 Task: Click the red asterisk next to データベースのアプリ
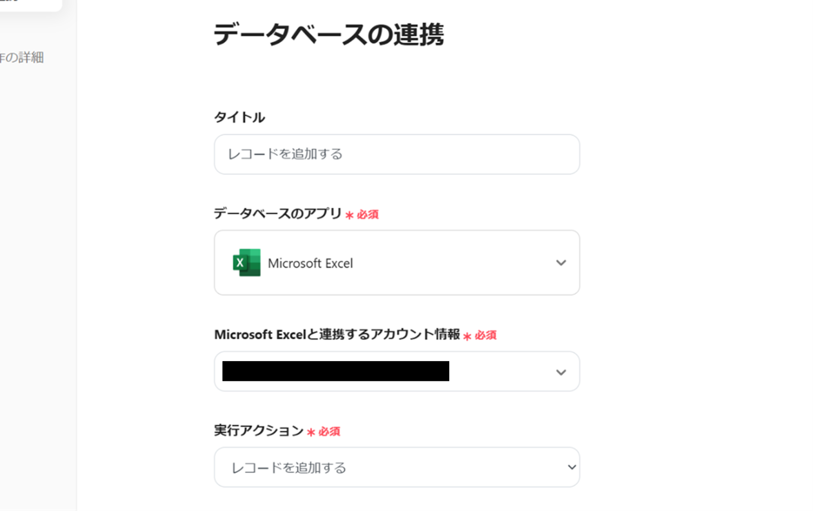coord(350,215)
